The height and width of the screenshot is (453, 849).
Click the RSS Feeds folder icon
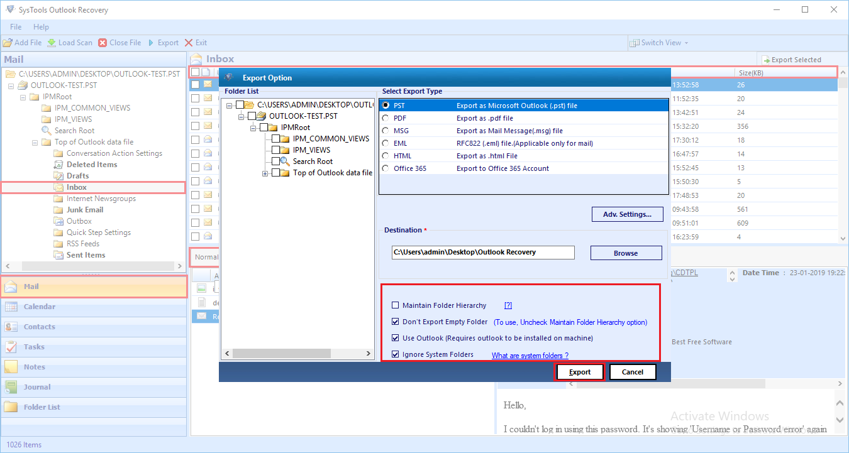[x=58, y=244]
